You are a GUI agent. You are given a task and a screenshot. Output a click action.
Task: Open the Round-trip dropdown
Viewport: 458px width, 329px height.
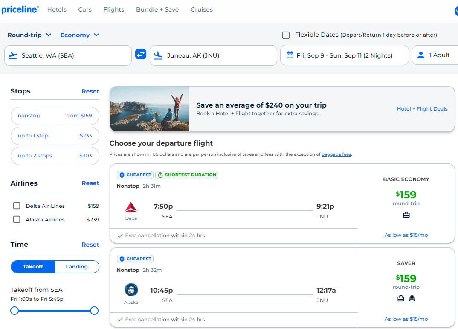(29, 35)
